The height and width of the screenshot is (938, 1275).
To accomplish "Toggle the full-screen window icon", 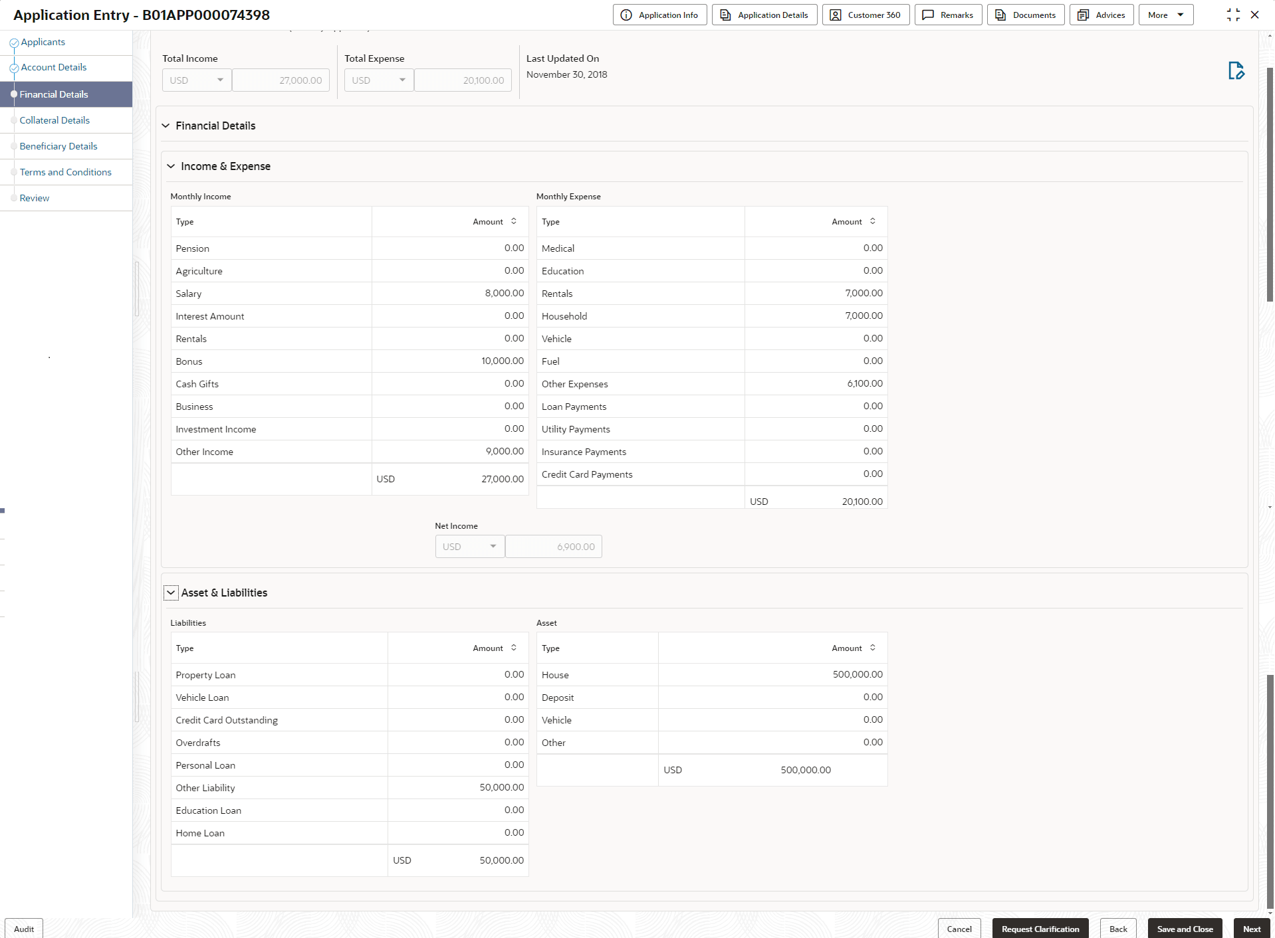I will pyautogui.click(x=1233, y=15).
